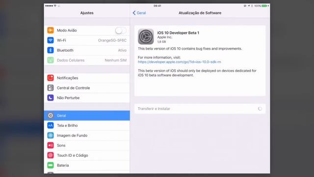Tap the Sons speaker icon
314x177 pixels.
point(51,146)
